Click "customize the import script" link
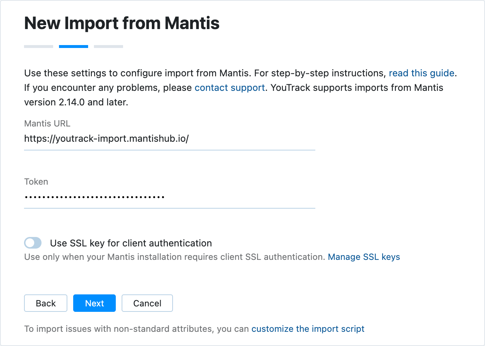485x346 pixels. pos(307,329)
